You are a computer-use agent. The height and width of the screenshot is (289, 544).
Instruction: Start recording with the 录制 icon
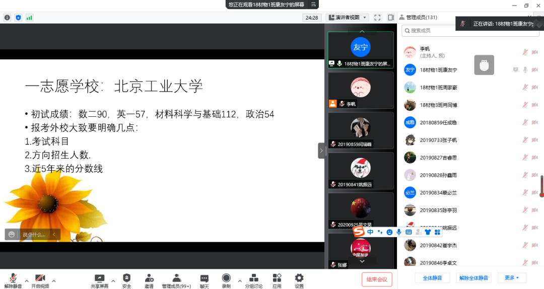[x=226, y=278]
